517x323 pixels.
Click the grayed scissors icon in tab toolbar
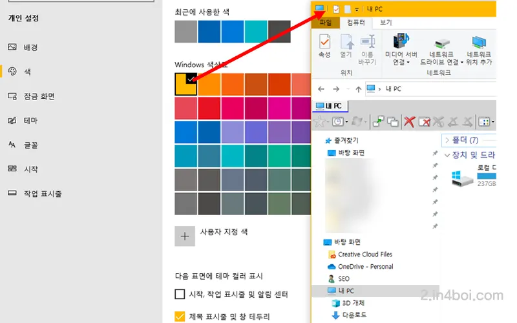coord(438,122)
